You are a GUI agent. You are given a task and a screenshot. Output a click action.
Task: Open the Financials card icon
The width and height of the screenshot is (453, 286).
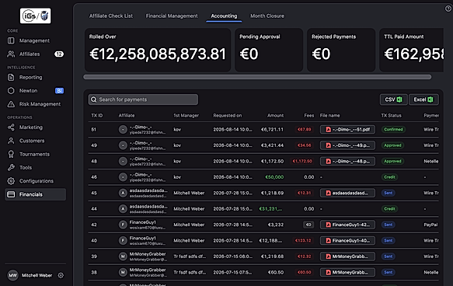pyautogui.click(x=11, y=194)
